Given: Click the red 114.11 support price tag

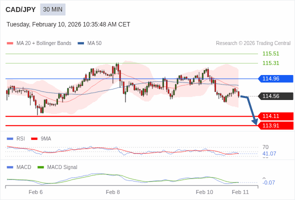Looking at the screenshot, I should pos(275,116).
